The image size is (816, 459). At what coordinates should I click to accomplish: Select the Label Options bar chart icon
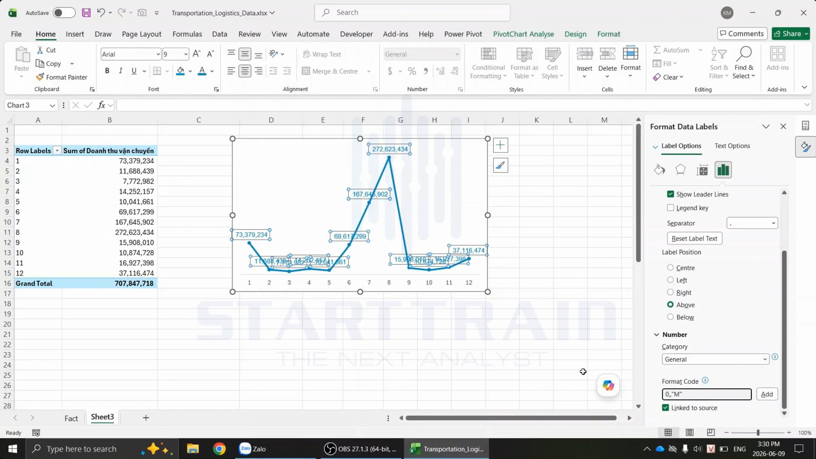tap(723, 170)
